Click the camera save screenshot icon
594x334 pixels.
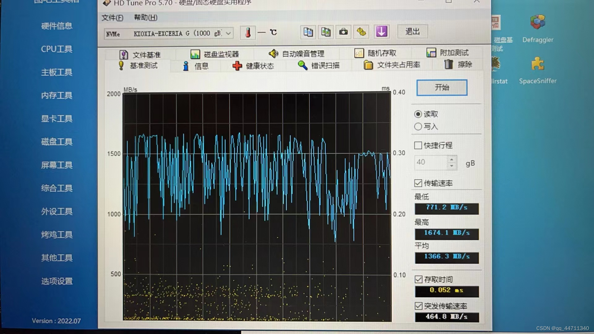(x=343, y=32)
